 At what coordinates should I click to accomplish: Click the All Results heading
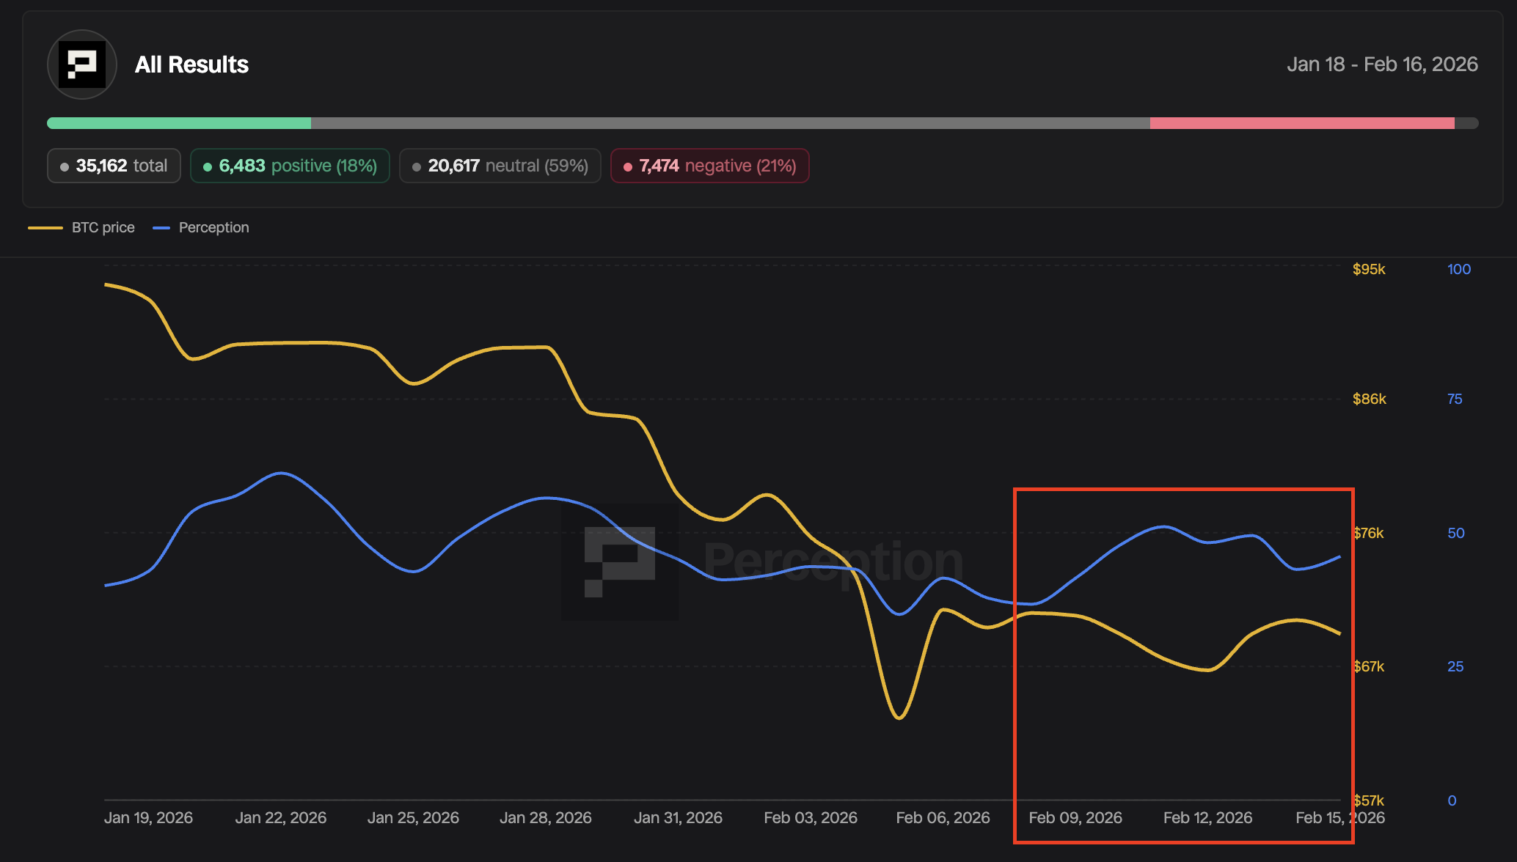[x=191, y=65]
